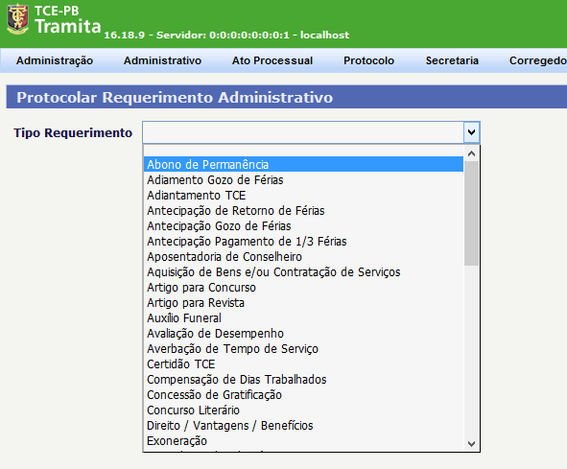This screenshot has height=469, width=567.
Task: Open the Secretaria menu
Action: 452,60
